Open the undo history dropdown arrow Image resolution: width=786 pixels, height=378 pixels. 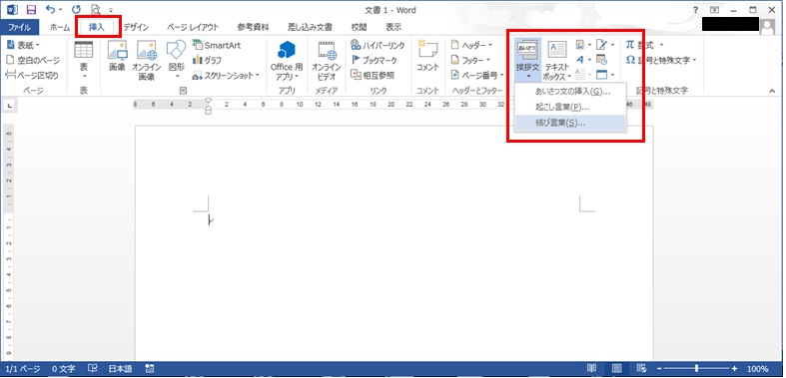click(60, 10)
